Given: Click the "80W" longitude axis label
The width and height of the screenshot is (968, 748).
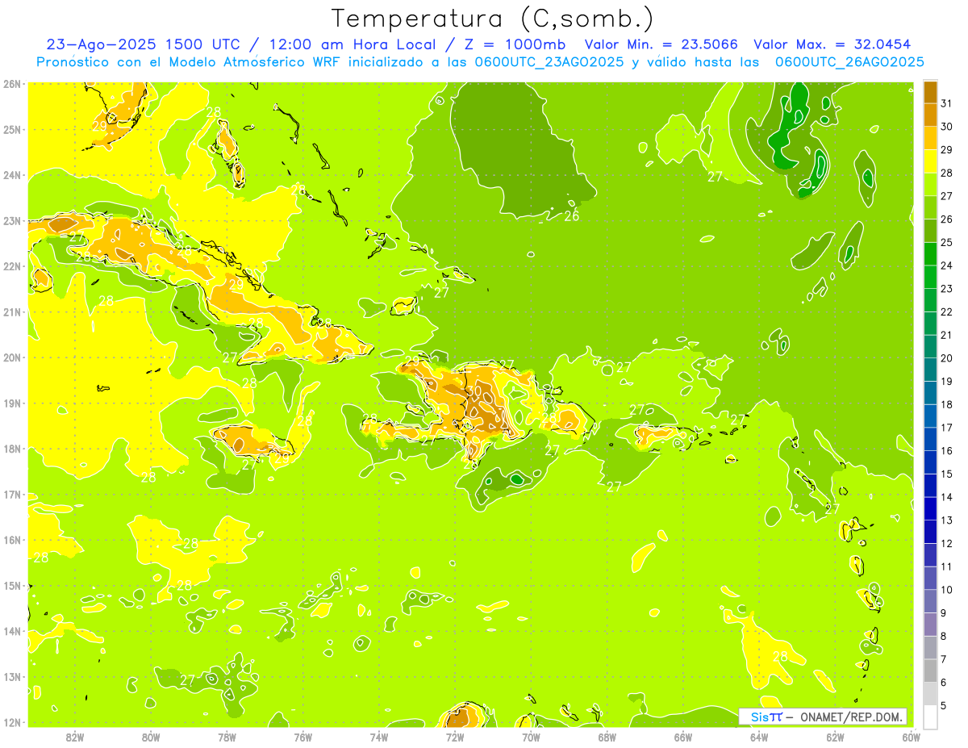Looking at the screenshot, I should tap(150, 737).
